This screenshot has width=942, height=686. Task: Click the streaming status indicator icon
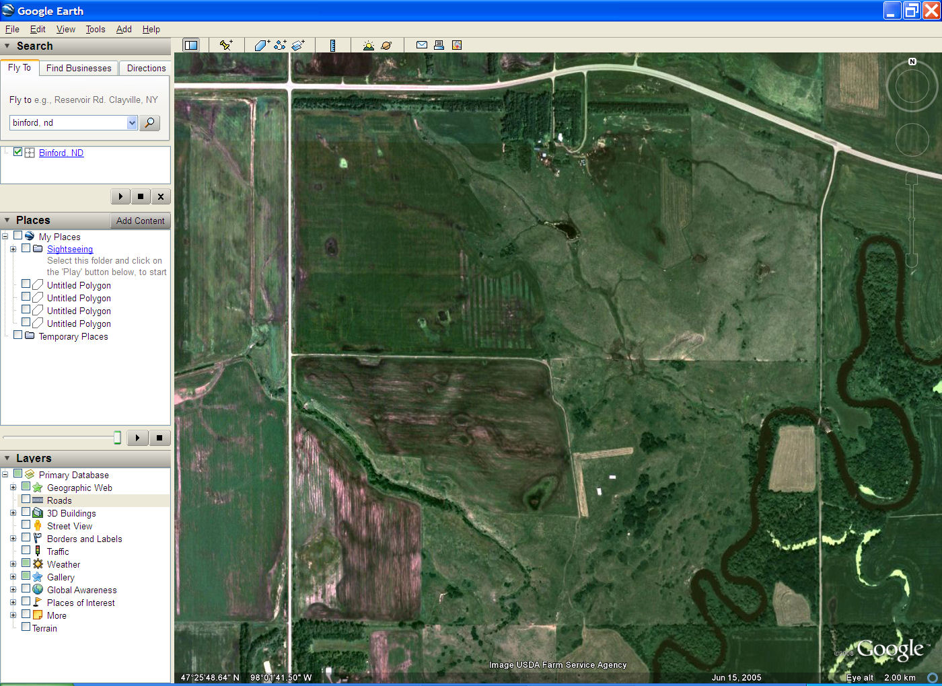933,677
